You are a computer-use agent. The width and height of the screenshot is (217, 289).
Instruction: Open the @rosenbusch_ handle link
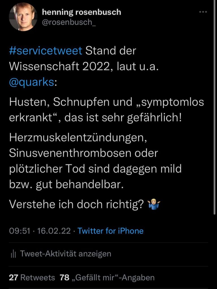click(69, 22)
